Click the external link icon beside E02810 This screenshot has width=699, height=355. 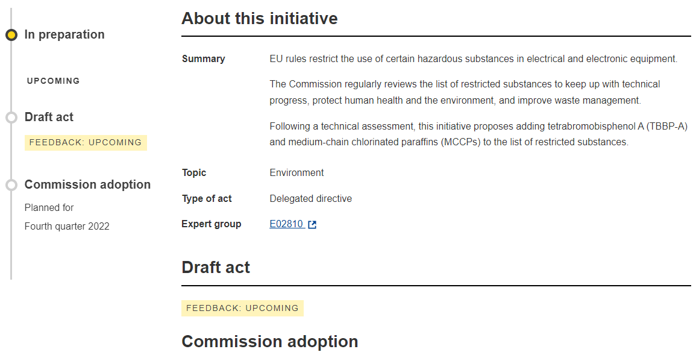(312, 225)
